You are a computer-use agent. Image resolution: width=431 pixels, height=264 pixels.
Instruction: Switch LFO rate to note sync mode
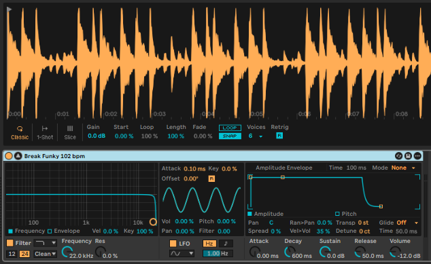(226, 244)
